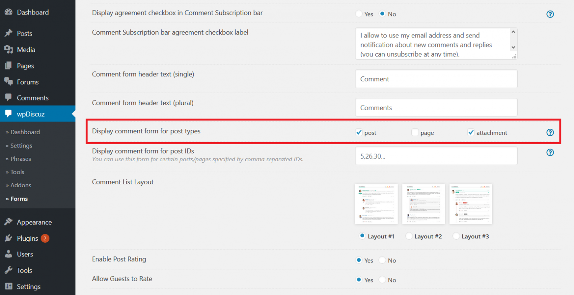The width and height of the screenshot is (574, 295).
Task: Click the Media library icon
Action: [9, 49]
